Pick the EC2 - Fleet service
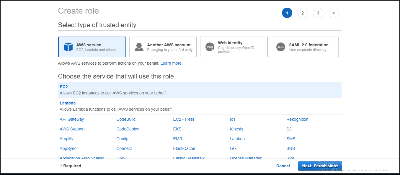This screenshot has height=175, width=400. click(x=184, y=119)
